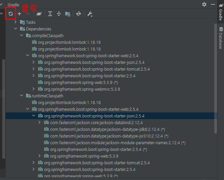Expand spring-boot-starter-json under compileClasspath
224x180 pixels.
pyautogui.click(x=33, y=62)
